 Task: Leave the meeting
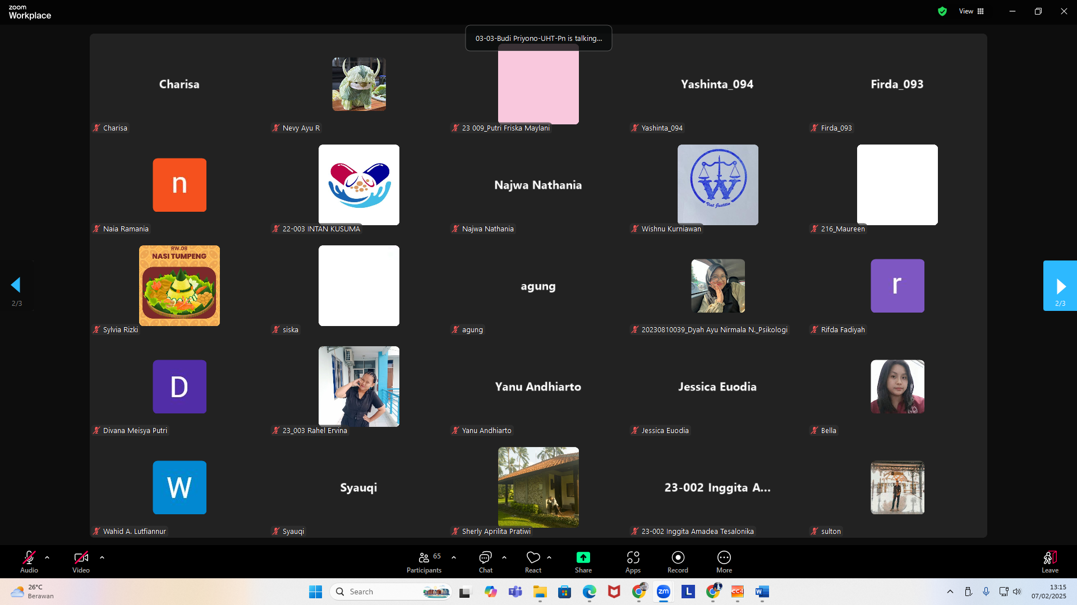point(1050,562)
